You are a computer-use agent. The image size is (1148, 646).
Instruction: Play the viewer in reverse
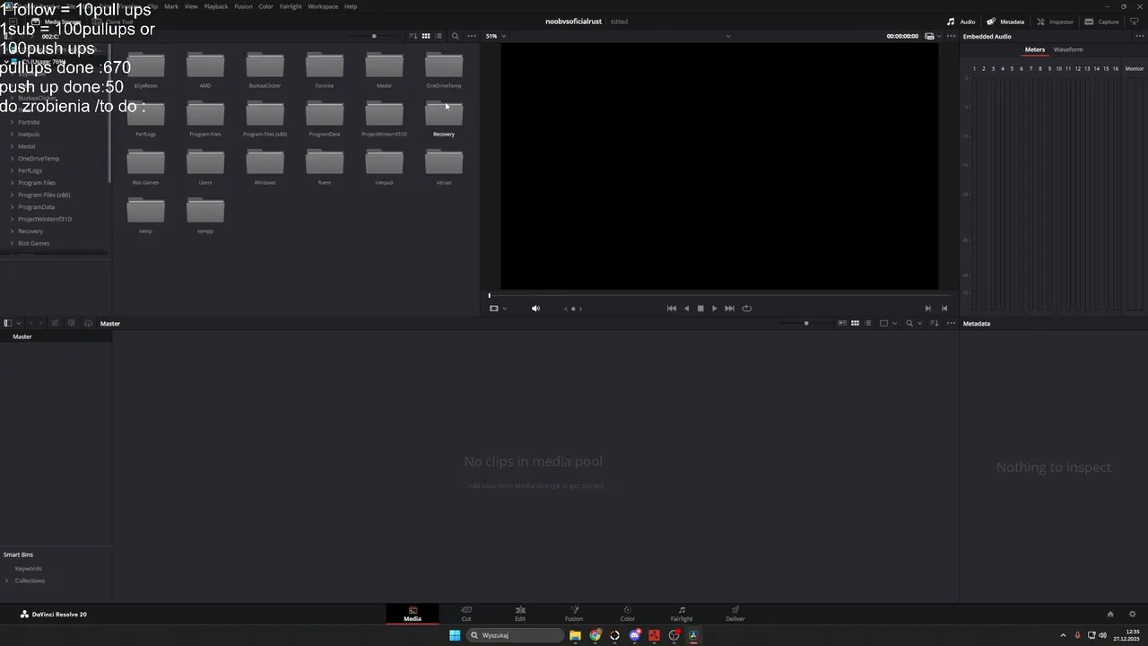[687, 308]
